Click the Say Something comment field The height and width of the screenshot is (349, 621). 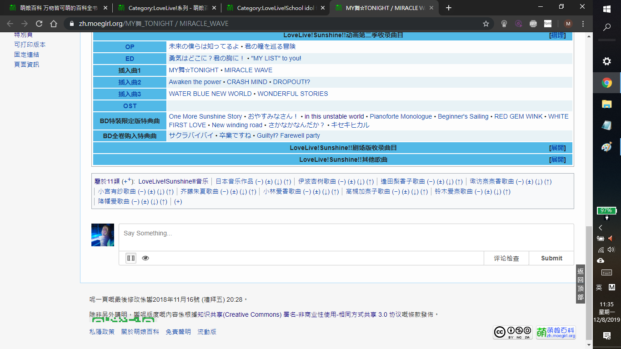[x=346, y=237]
